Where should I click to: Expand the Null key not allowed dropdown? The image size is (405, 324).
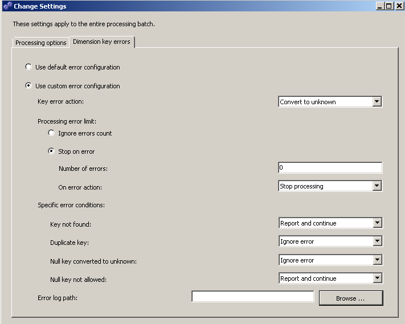(x=377, y=278)
